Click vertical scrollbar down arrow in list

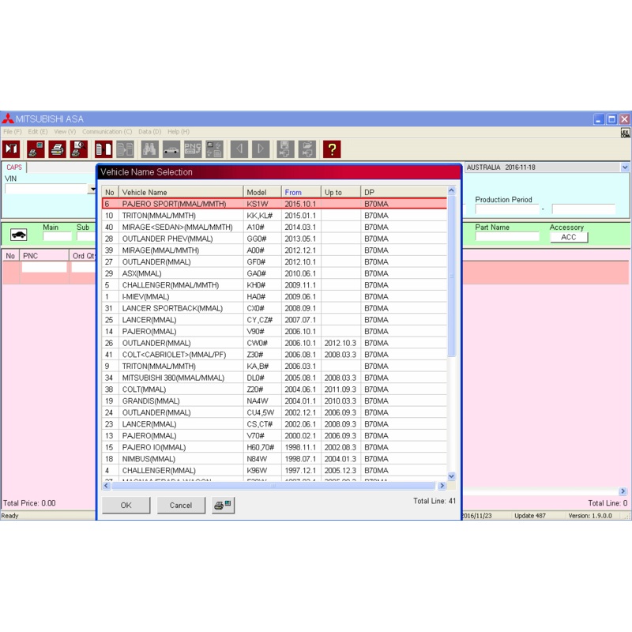coord(451,476)
